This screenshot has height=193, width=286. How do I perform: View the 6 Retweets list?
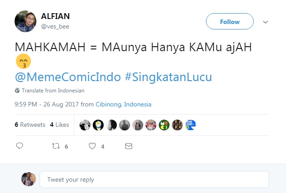(x=30, y=125)
